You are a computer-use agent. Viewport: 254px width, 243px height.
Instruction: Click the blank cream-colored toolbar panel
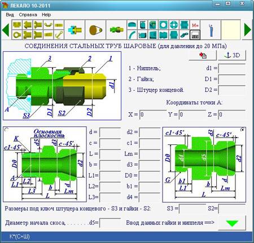click(231, 30)
